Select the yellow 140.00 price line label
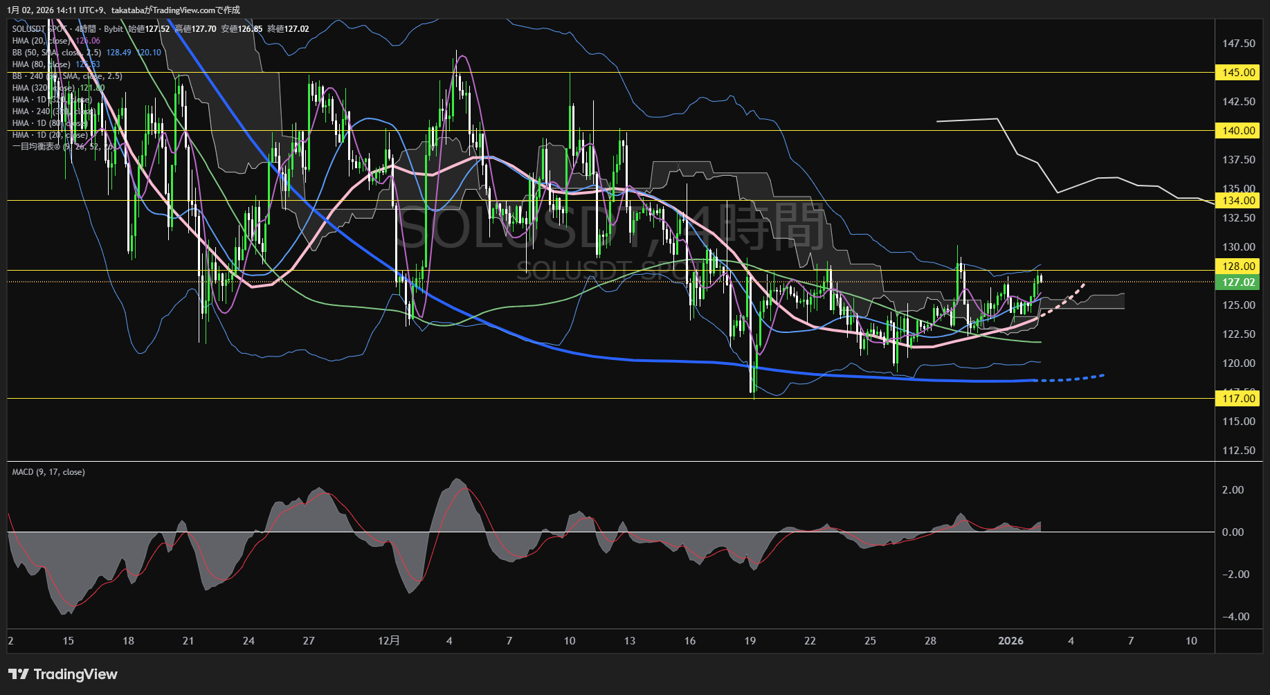This screenshot has height=695, width=1270. pyautogui.click(x=1238, y=131)
